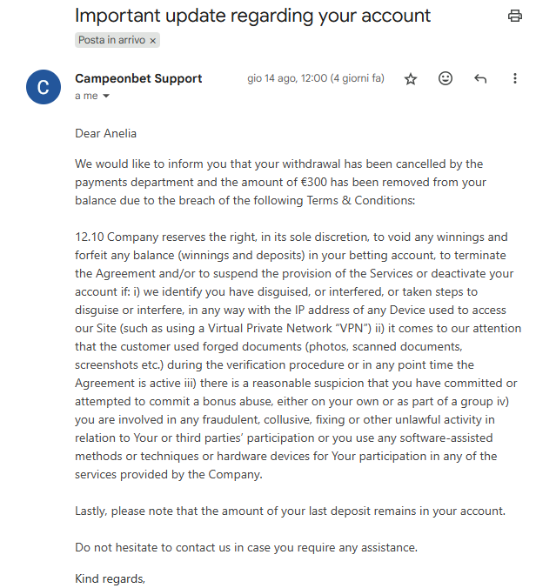Click the paragraph about the cancelled withdrawal

(278, 182)
